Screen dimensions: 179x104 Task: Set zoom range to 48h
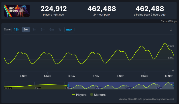16,29
